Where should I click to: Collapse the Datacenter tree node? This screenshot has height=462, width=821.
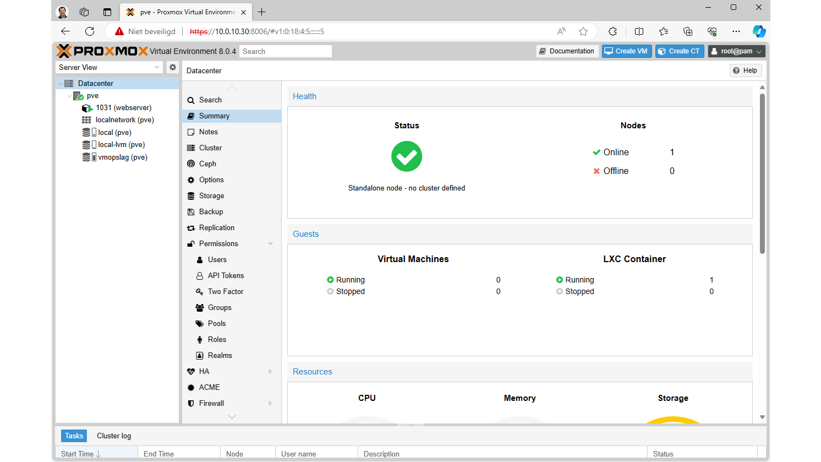pos(60,84)
